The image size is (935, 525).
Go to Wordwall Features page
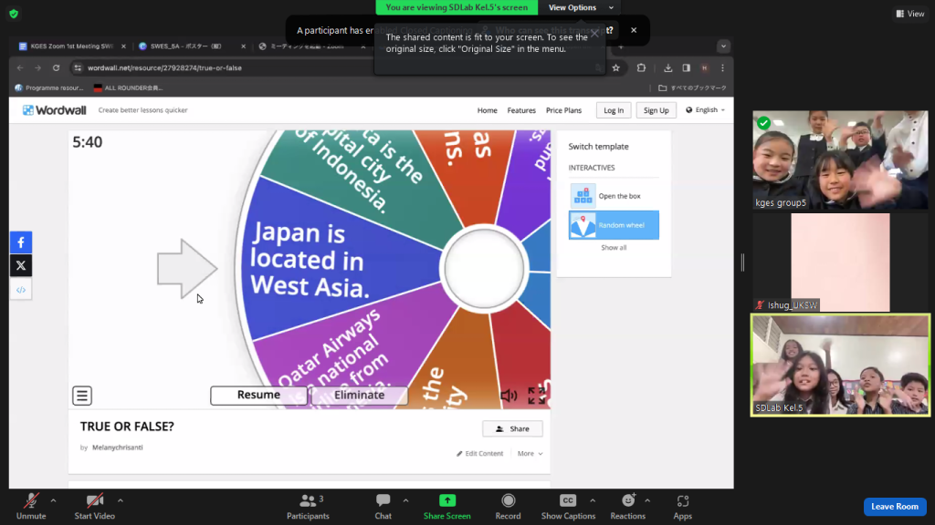tap(521, 110)
